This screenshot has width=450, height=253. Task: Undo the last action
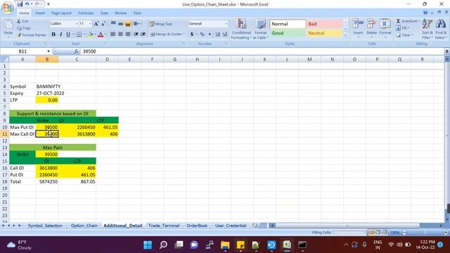[27, 4]
